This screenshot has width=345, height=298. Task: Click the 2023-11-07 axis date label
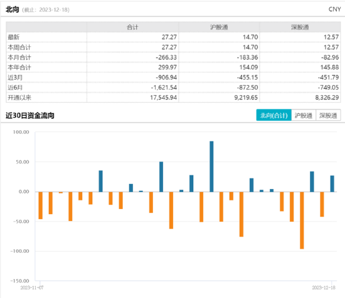point(32,288)
